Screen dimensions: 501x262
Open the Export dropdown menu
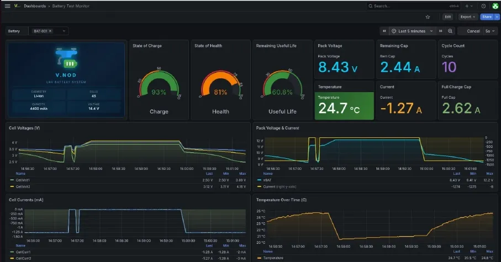(x=468, y=17)
